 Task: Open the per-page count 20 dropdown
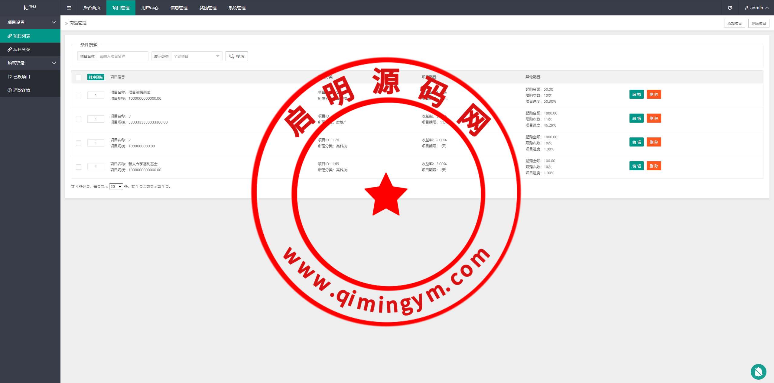pos(116,186)
